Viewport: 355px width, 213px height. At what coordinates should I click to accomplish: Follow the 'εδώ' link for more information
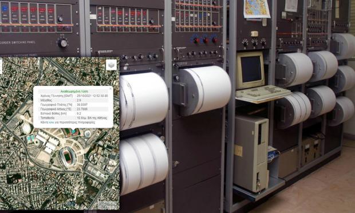(x=52, y=122)
